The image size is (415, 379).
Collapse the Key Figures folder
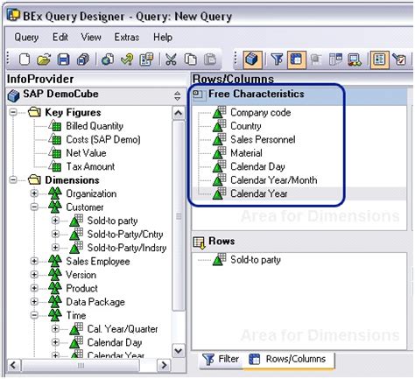[x=13, y=112]
